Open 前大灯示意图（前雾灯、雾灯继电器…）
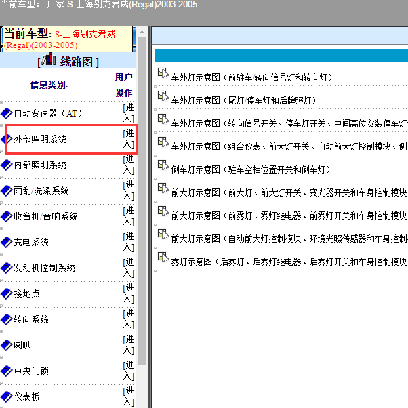The height and width of the screenshot is (408, 408). click(x=289, y=216)
